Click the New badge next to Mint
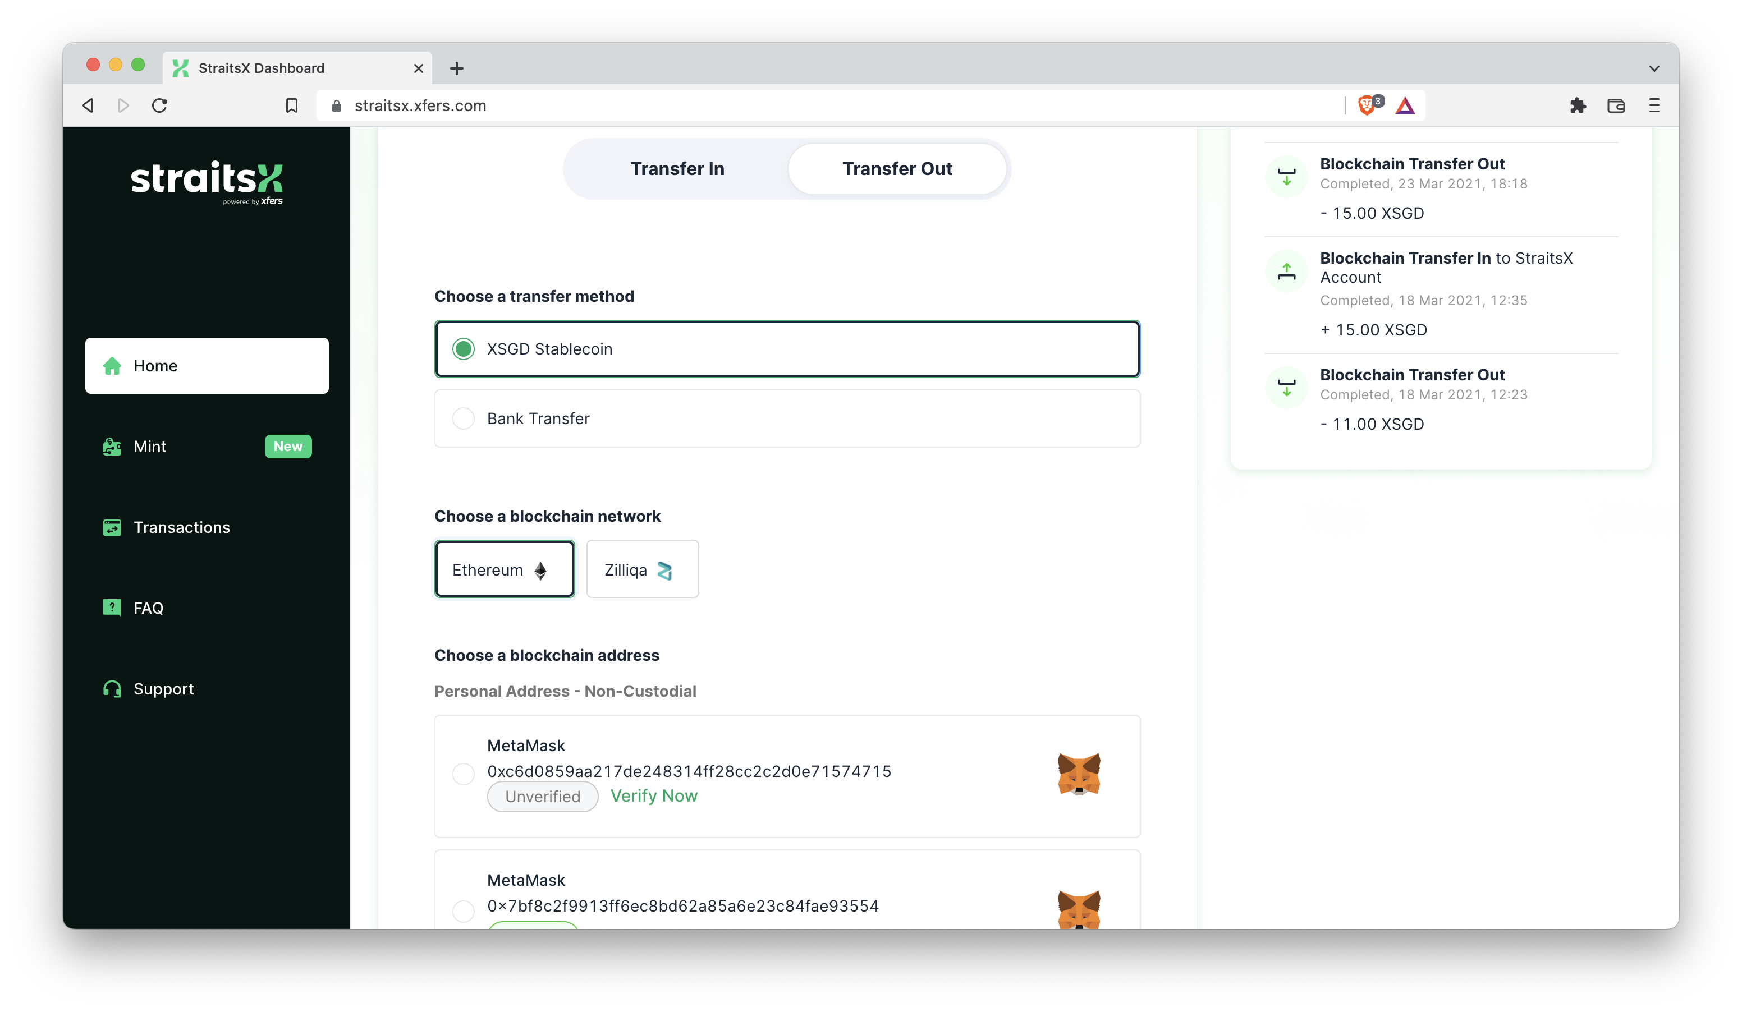 click(x=286, y=446)
